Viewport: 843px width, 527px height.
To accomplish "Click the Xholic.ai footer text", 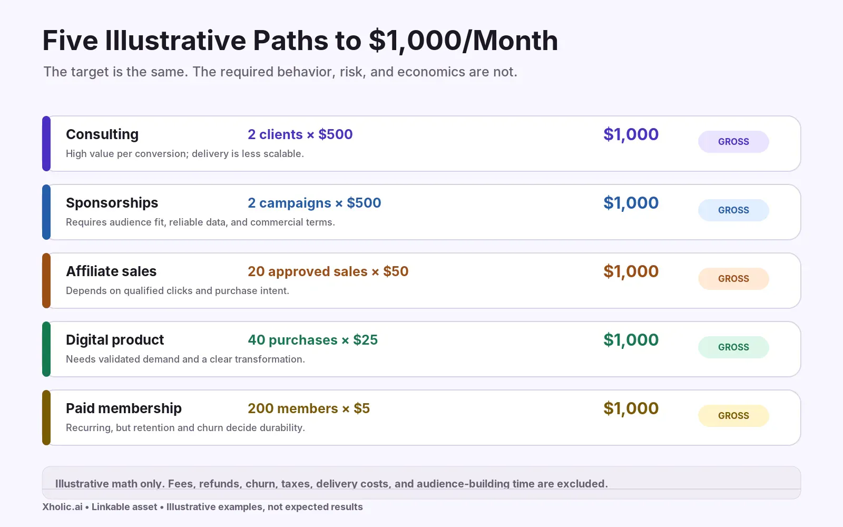I will pyautogui.click(x=202, y=507).
